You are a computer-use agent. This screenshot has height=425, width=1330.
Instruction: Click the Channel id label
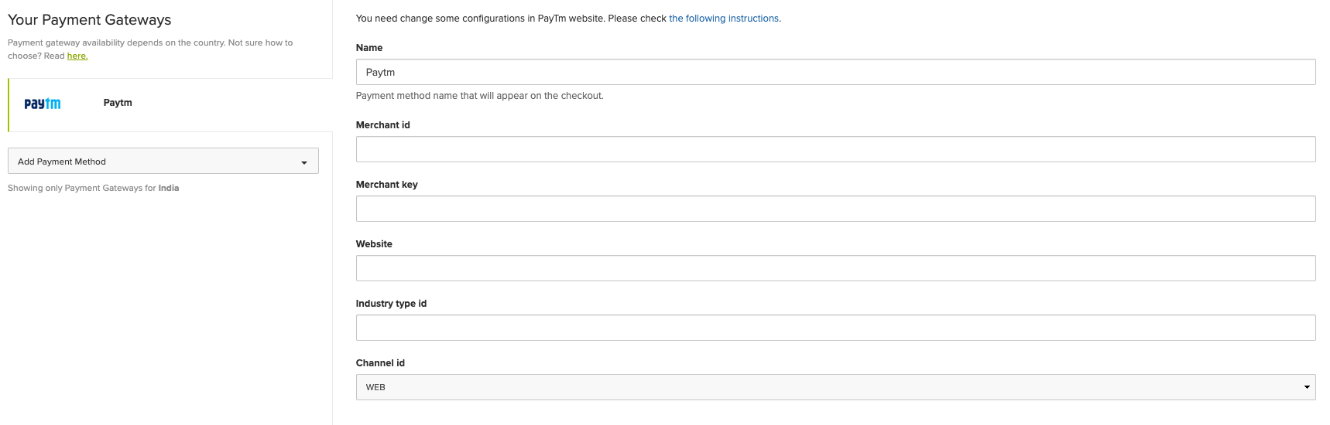380,363
